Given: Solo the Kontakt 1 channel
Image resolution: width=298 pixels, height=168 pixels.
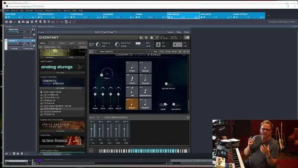Looking at the screenshot, I should coord(34,41).
